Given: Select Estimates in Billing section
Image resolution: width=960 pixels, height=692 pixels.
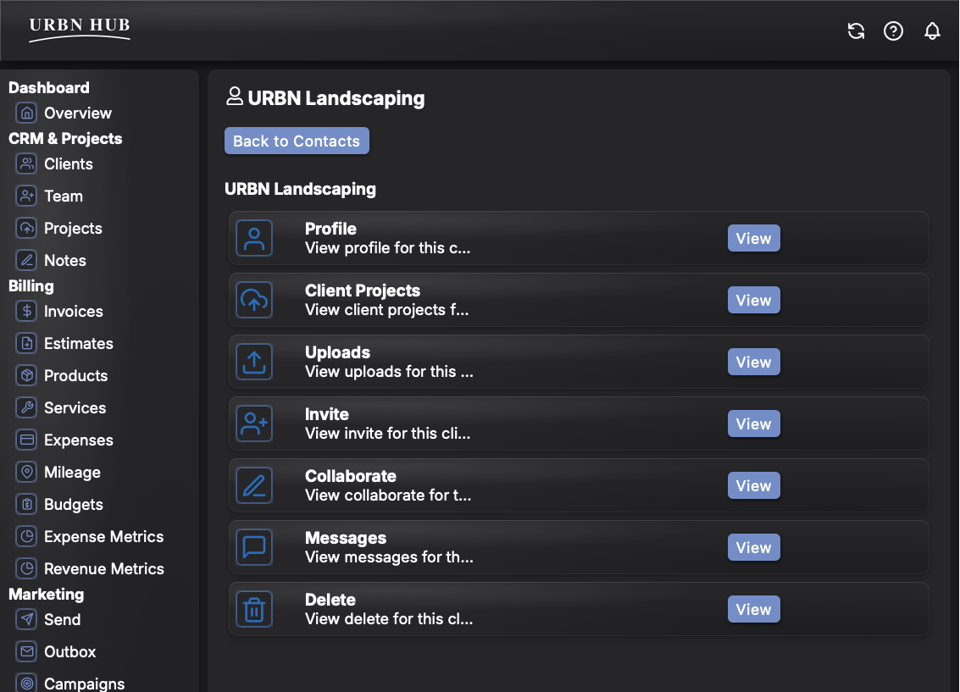Looking at the screenshot, I should click(78, 344).
